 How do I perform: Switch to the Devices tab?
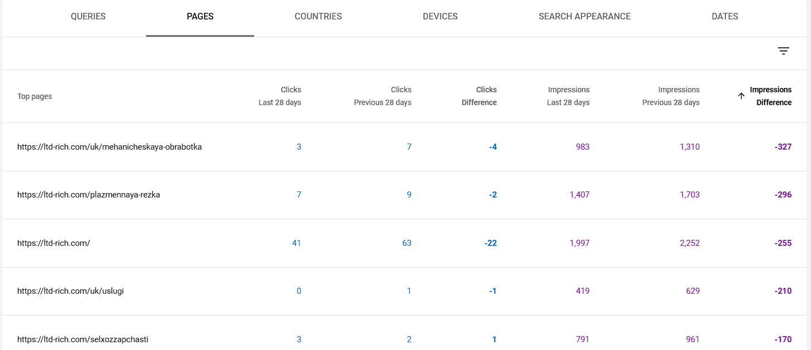[x=440, y=17]
